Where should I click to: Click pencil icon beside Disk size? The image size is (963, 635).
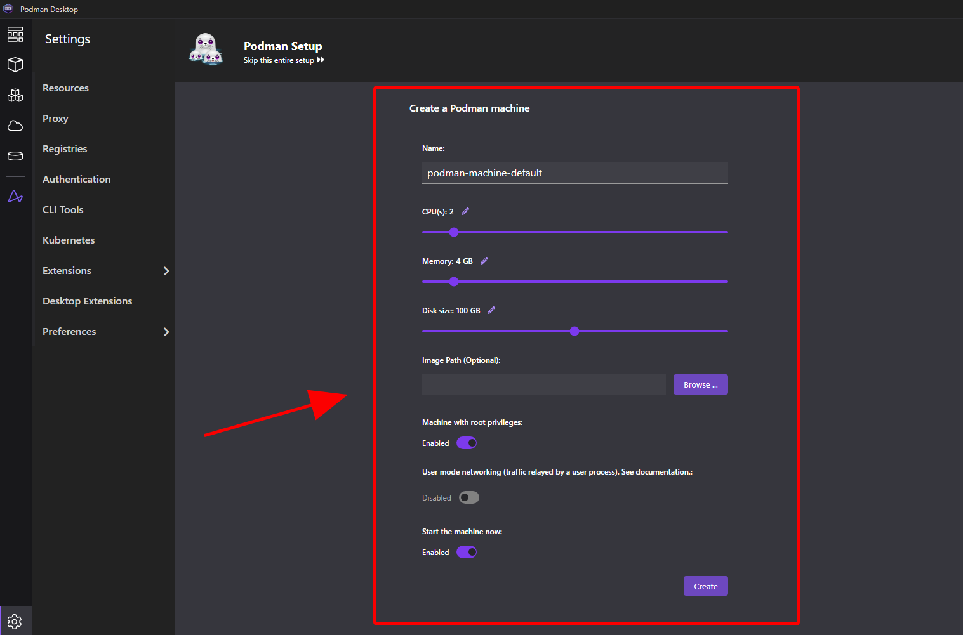pyautogui.click(x=491, y=310)
